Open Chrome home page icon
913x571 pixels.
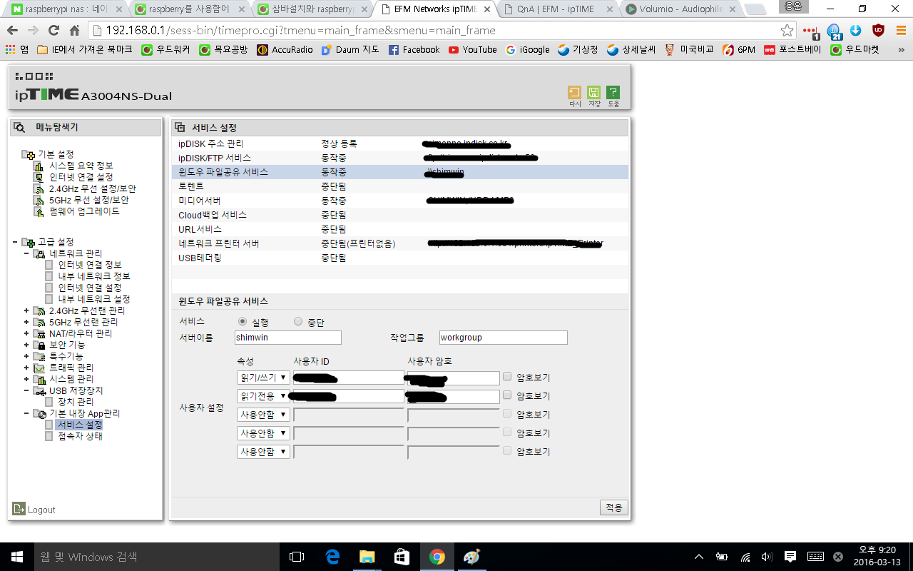pyautogui.click(x=74, y=31)
